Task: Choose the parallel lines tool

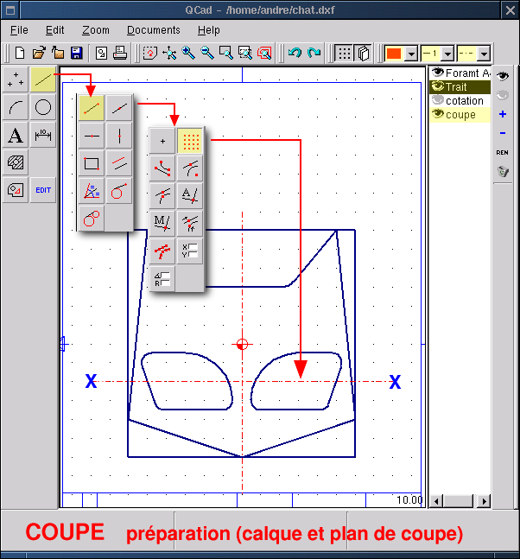Action: [x=119, y=162]
